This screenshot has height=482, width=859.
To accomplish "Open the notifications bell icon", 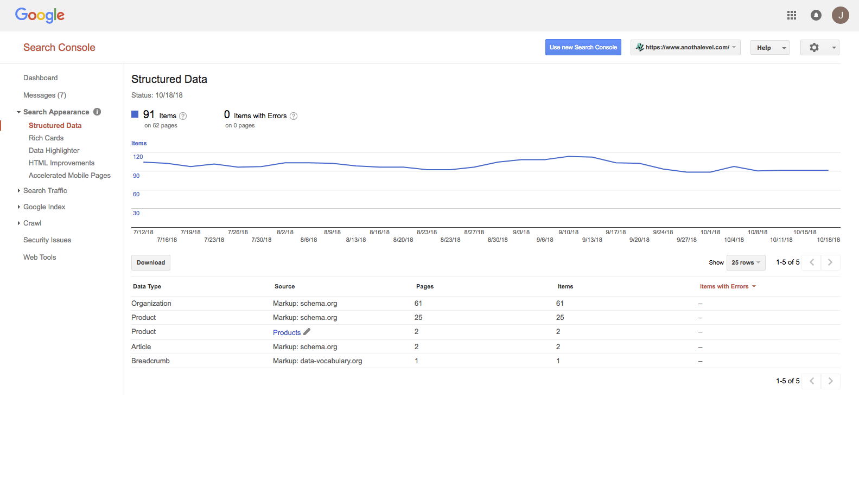I will [816, 15].
